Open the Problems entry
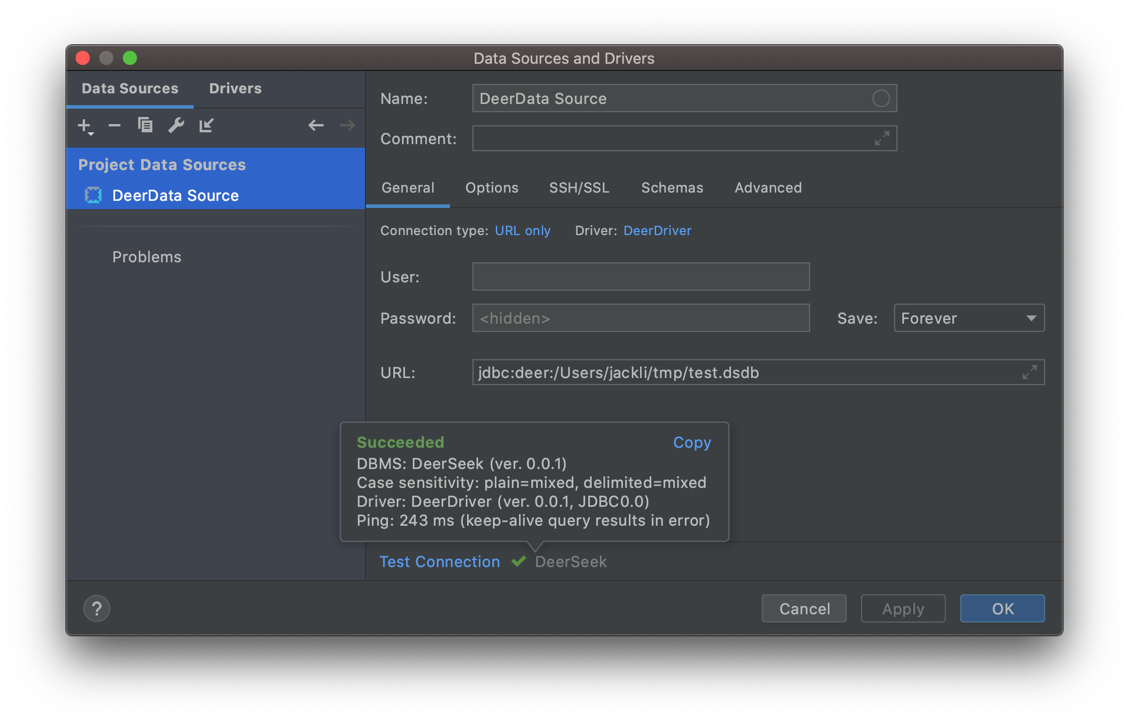The image size is (1129, 723). point(146,257)
